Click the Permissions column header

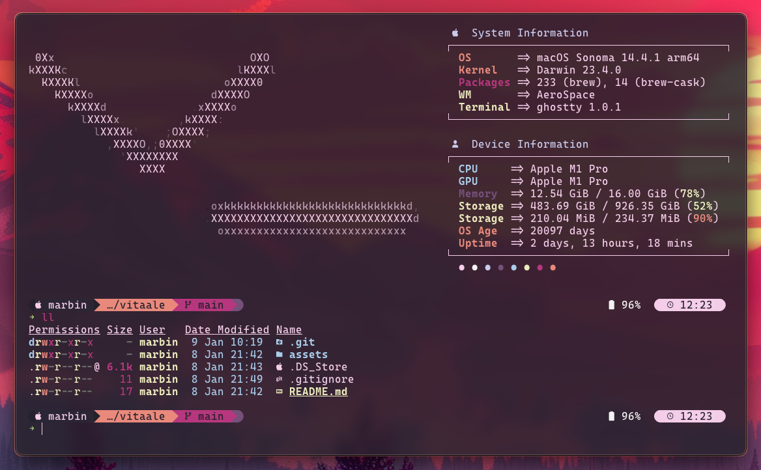point(64,330)
